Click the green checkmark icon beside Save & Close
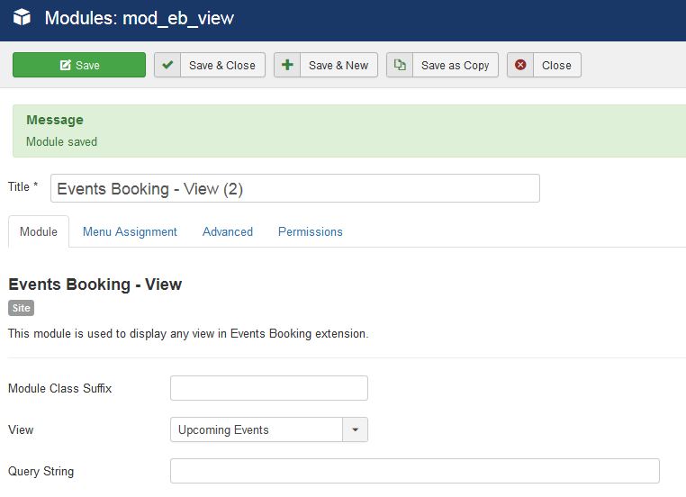This screenshot has width=686, height=497. 167,65
